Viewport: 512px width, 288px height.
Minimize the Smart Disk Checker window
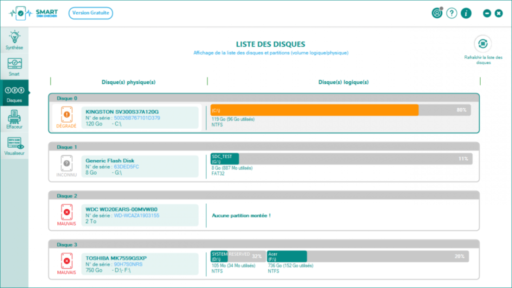pos(487,13)
